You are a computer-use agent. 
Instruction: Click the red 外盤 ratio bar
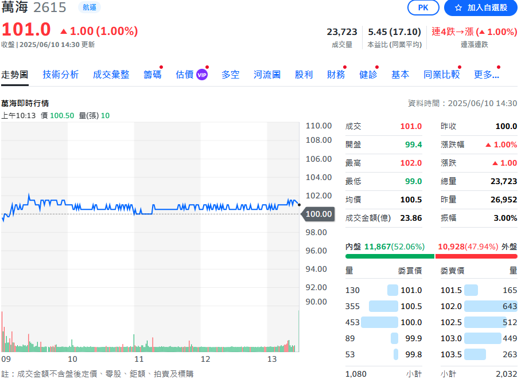tap(476, 256)
